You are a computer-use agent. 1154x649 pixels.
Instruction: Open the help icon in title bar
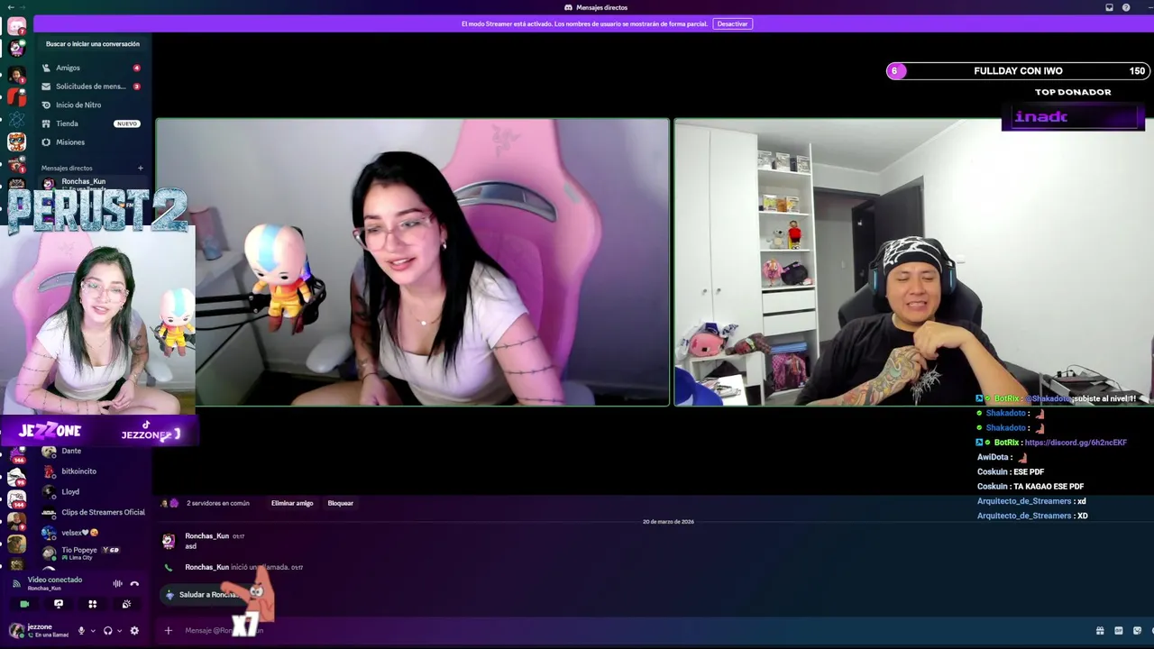click(1126, 7)
